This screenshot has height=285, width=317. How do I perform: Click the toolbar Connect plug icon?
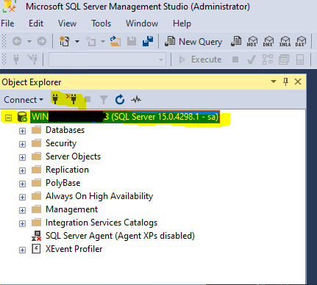pos(16,59)
